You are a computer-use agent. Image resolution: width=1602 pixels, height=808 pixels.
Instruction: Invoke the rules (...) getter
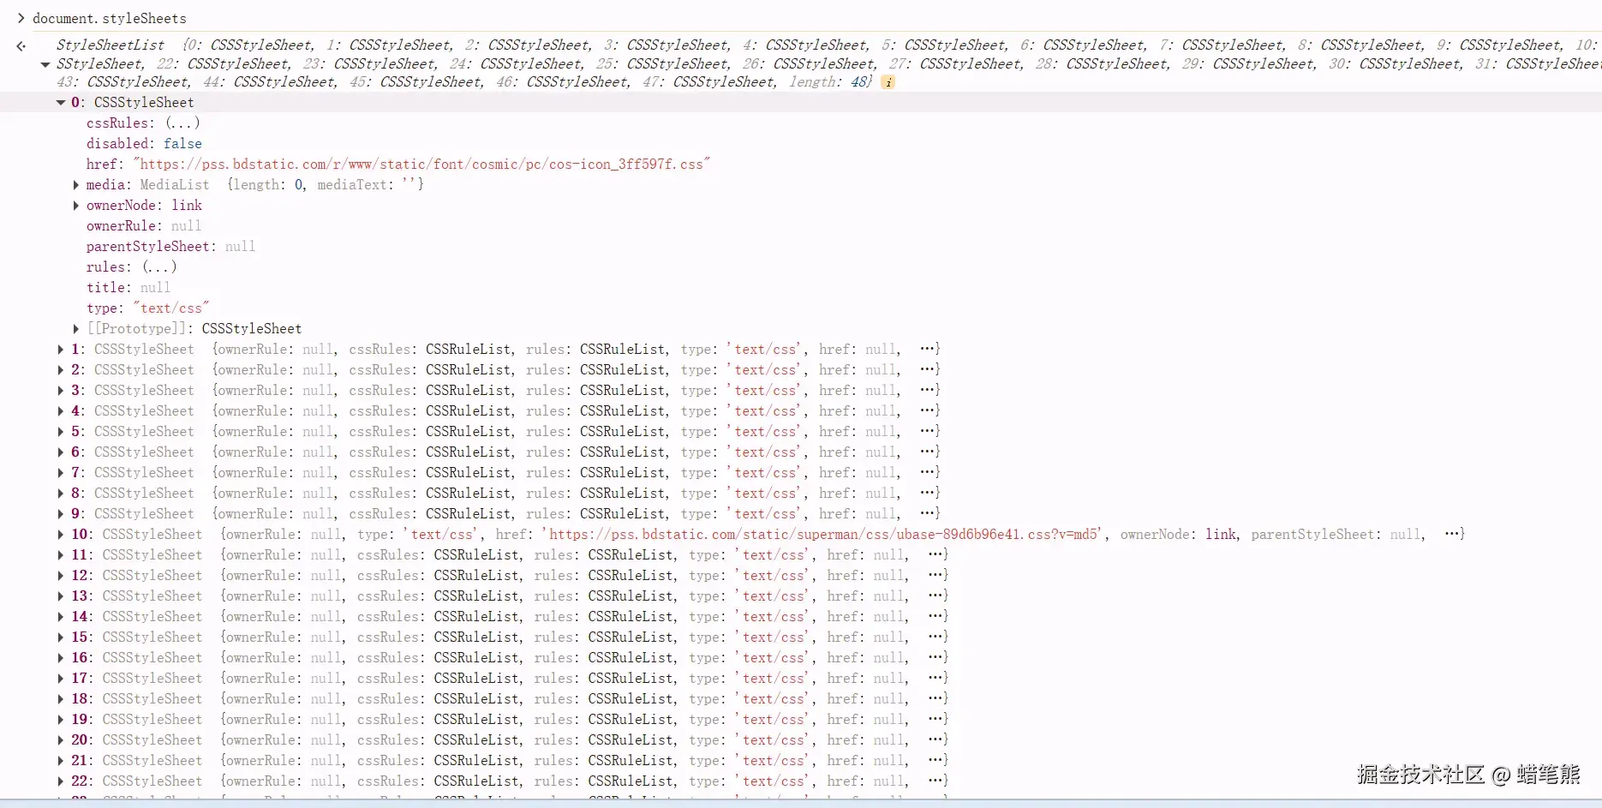[159, 267]
